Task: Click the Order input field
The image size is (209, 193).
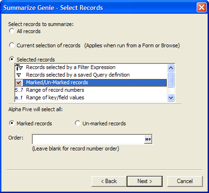Action: 88,139
